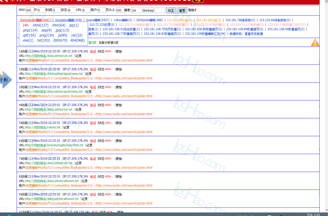Click the 时间 input containing 3
This screenshot has height=216, width=328.
(57, 10)
